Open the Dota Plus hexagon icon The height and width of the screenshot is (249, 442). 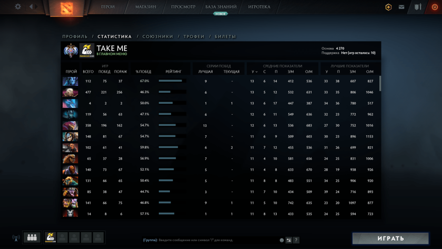tap(388, 7)
